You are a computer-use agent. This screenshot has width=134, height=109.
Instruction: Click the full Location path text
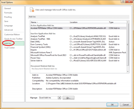tap(81, 84)
